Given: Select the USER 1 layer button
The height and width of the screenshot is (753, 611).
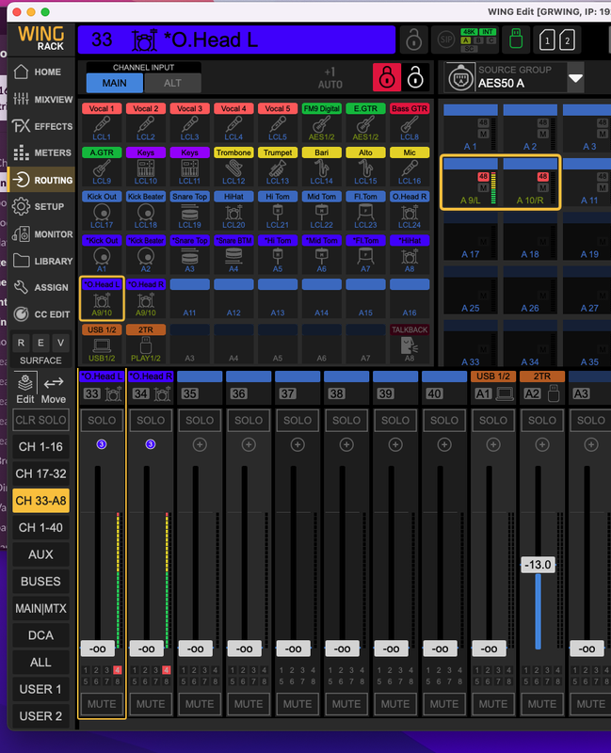Looking at the screenshot, I should tap(40, 689).
